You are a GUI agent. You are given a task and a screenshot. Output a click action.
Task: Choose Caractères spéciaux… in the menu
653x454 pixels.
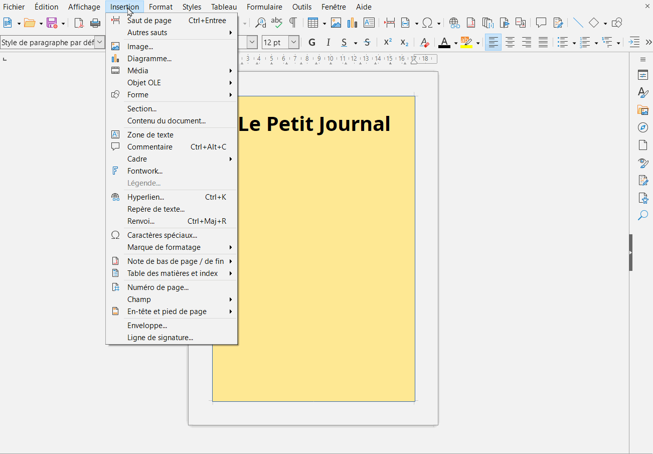[172, 235]
